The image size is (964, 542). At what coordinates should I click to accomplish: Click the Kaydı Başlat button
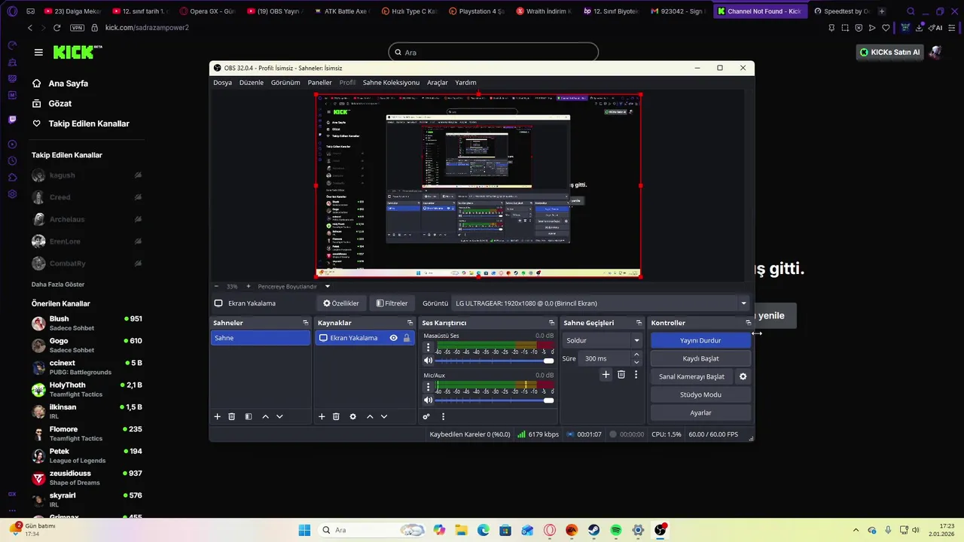[x=700, y=358]
